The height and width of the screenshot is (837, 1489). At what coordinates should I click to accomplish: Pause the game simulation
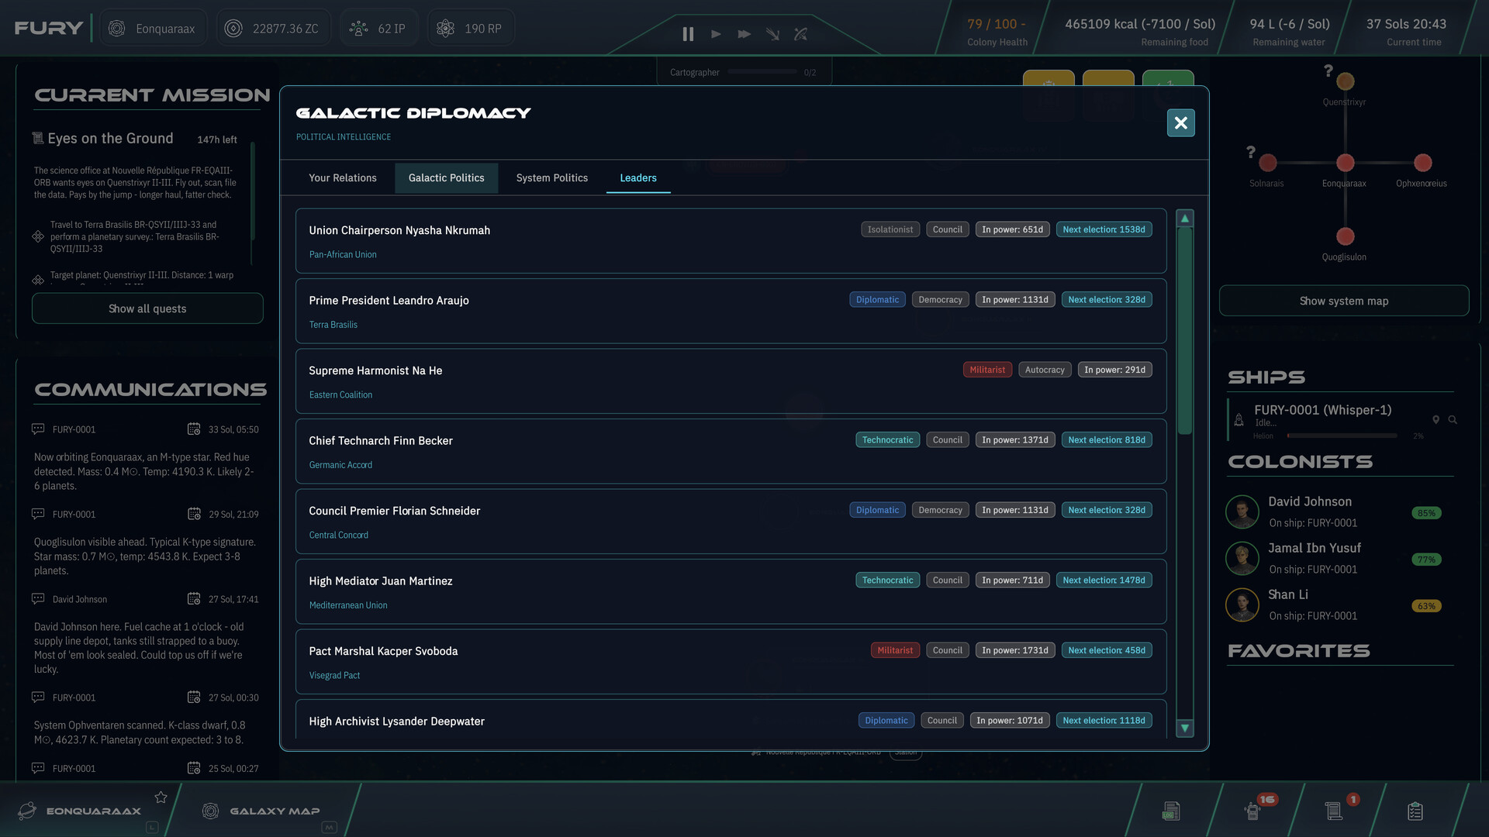[687, 34]
